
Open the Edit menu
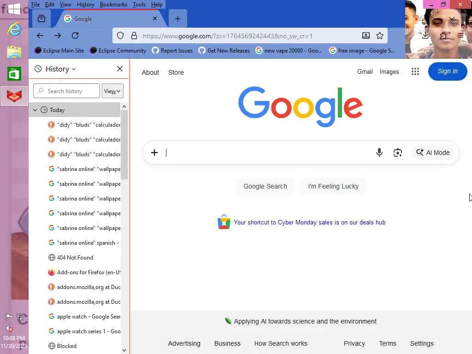(49, 5)
